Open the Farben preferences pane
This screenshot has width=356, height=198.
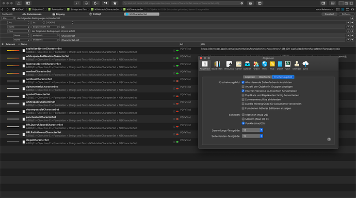tap(256, 65)
